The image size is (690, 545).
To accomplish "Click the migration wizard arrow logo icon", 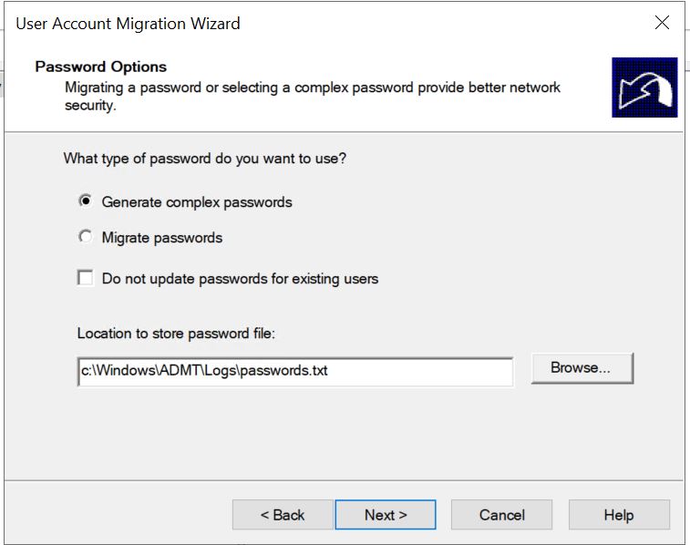I will (x=644, y=87).
